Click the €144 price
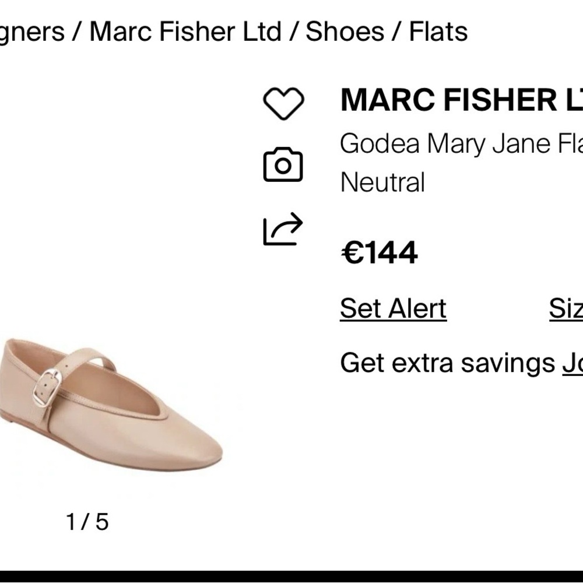 click(379, 252)
